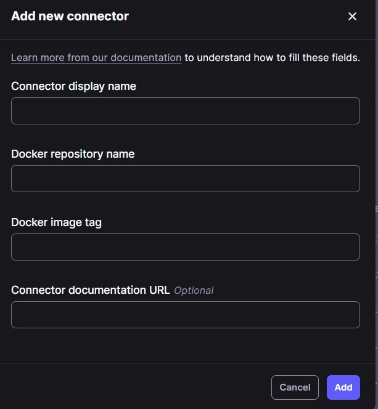Click the Docker repository name label
Viewport: 378px width, 409px height.
(x=73, y=154)
